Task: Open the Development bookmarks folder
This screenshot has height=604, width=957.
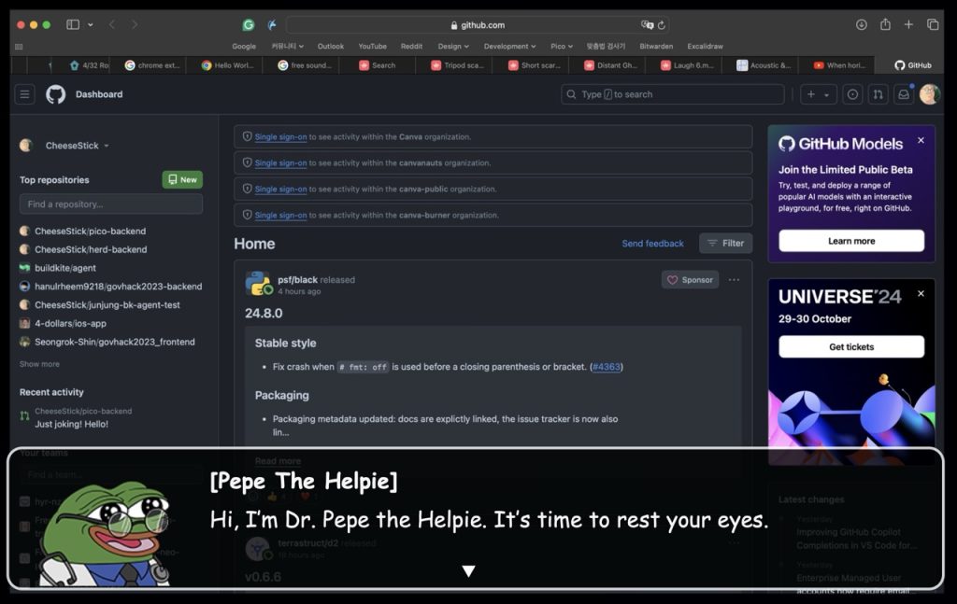Action: (x=509, y=46)
